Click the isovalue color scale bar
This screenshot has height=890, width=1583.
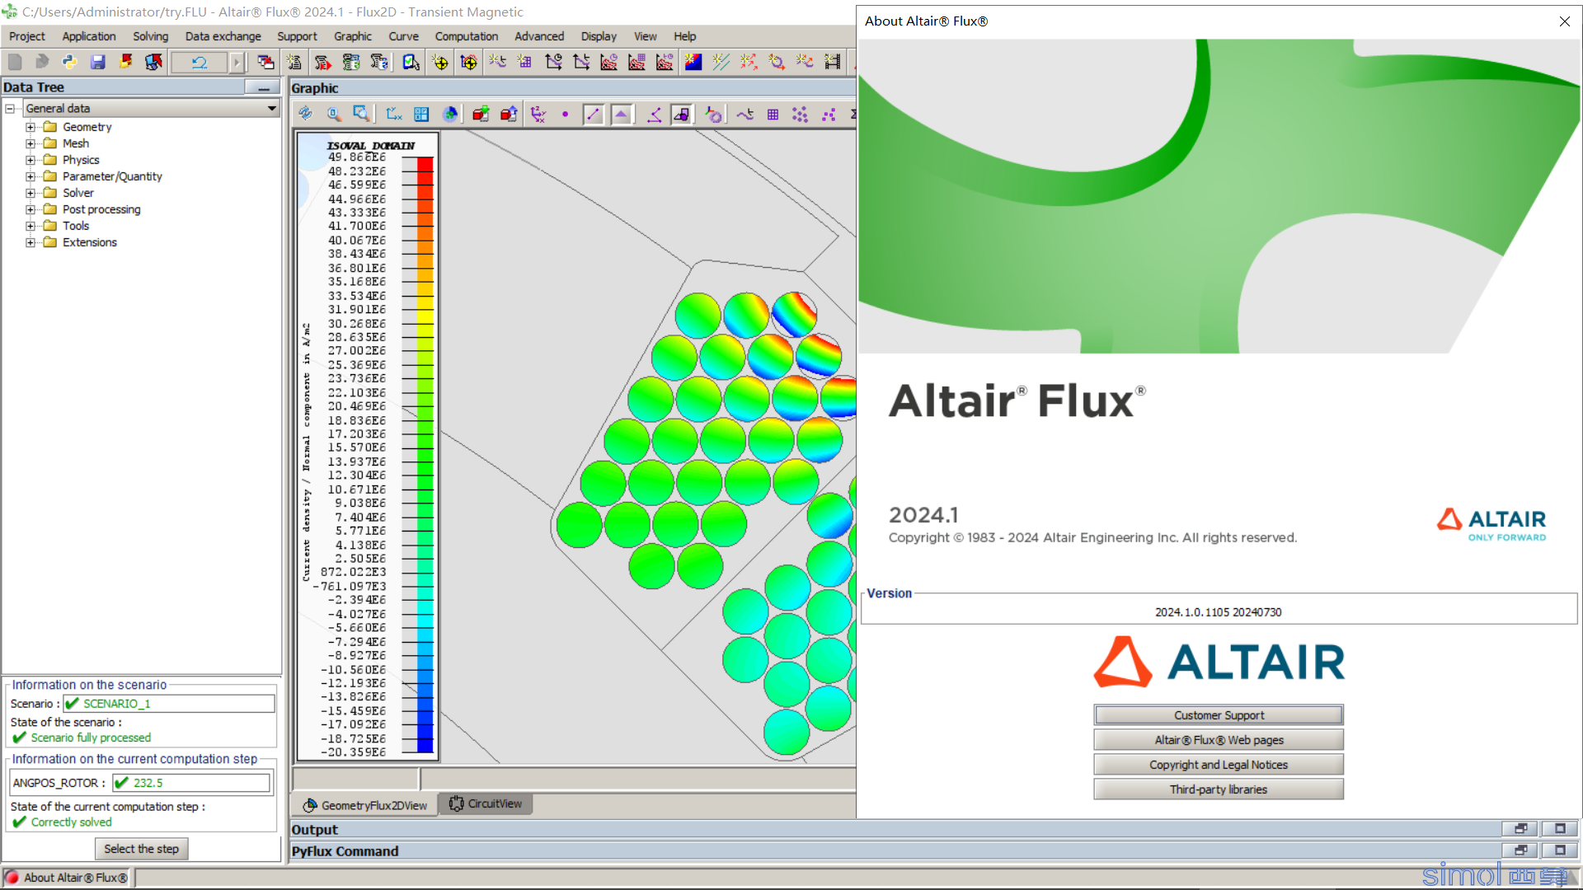[x=425, y=455]
